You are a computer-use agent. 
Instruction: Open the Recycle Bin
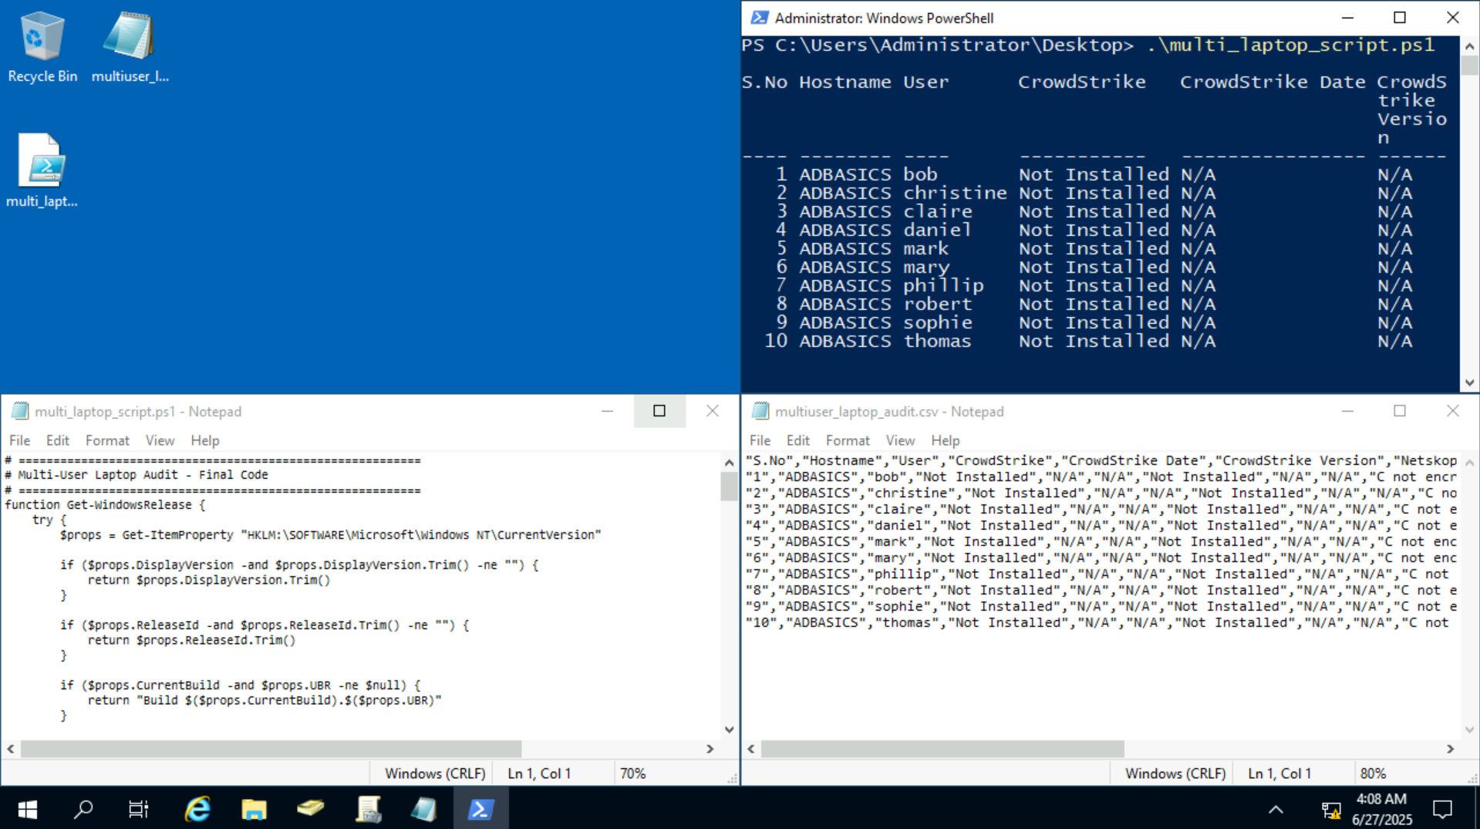point(42,42)
